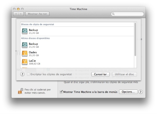
Task: Enable Encriptar les còpies de seguretat
Action: point(28,74)
